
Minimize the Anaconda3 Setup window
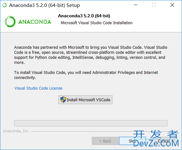pos(136,5)
